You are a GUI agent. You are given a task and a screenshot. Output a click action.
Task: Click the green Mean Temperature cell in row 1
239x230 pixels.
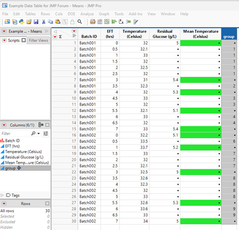(x=201, y=43)
